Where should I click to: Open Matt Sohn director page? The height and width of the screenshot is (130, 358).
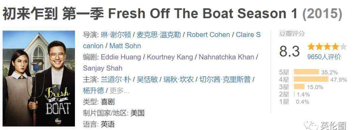(x=125, y=46)
